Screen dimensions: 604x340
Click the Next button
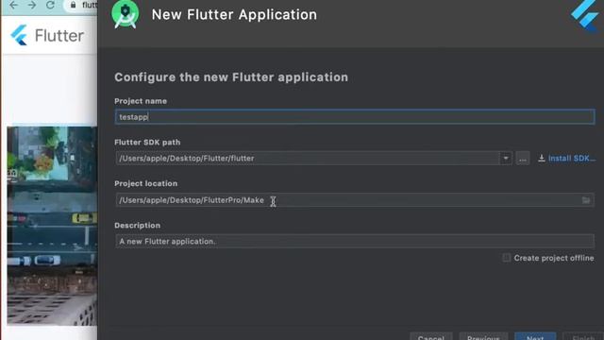click(x=535, y=336)
